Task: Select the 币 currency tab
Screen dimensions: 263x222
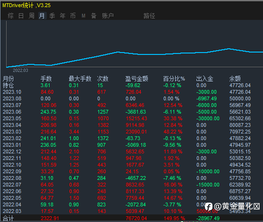Action: (x=73, y=16)
